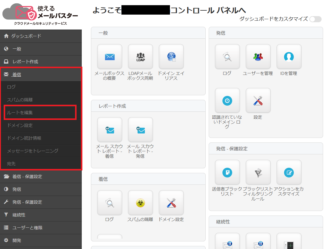Select ルートを編集 in sidebar submenu

(40, 113)
